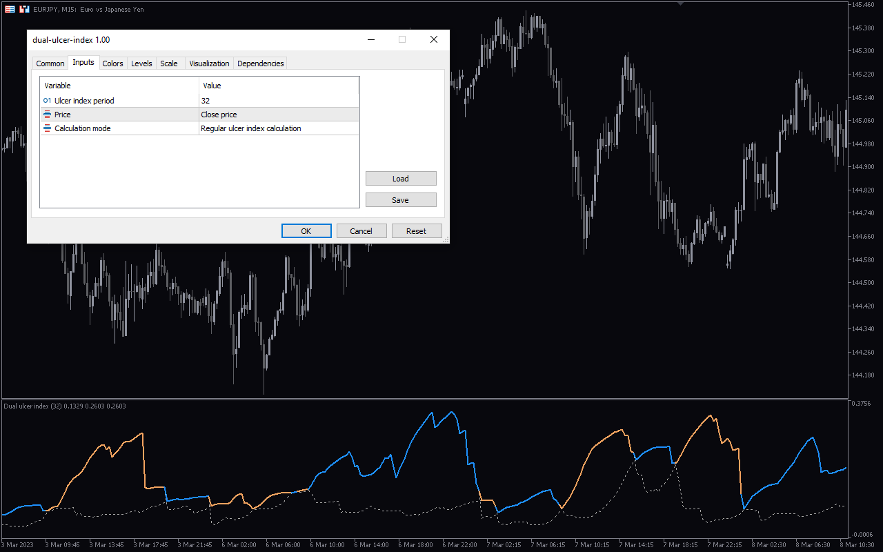This screenshot has width=883, height=552.
Task: Click the Variable column header
Action: pos(119,86)
